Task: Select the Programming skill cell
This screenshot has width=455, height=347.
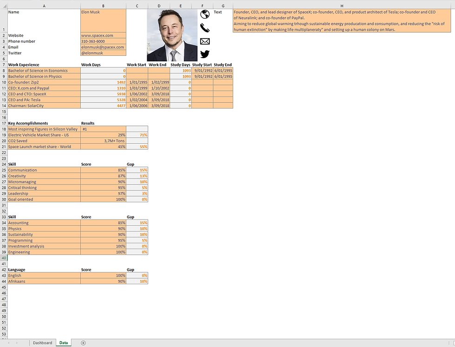Action: pos(44,240)
